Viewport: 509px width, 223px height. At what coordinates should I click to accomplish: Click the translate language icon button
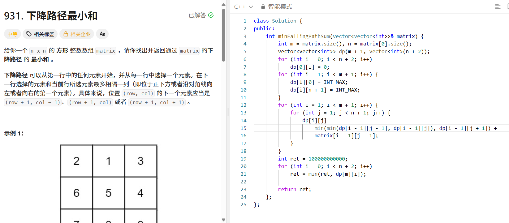pyautogui.click(x=102, y=34)
